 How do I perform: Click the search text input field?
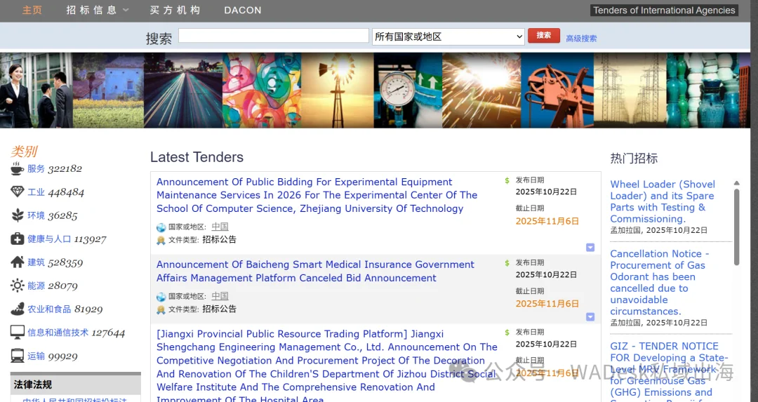tap(274, 35)
